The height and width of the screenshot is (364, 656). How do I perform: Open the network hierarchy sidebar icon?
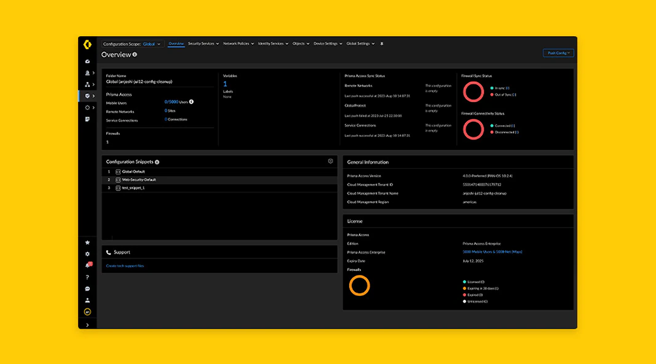tap(87, 84)
